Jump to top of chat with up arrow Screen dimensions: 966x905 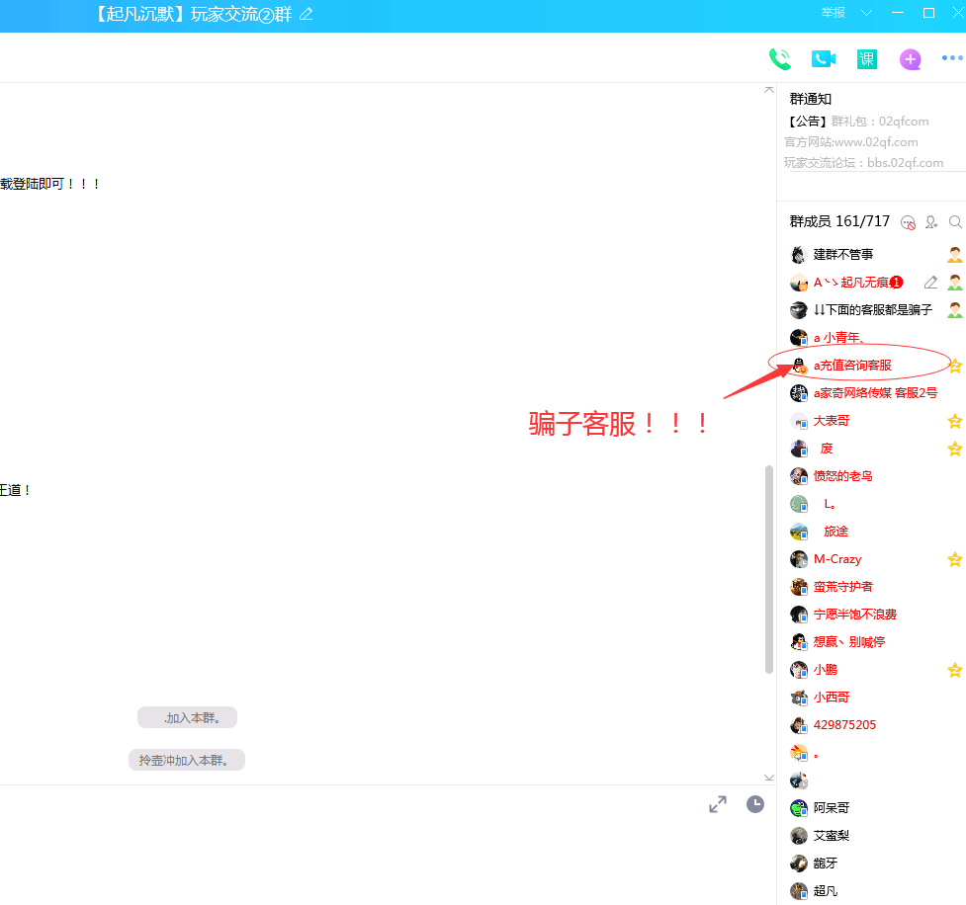pyautogui.click(x=769, y=90)
